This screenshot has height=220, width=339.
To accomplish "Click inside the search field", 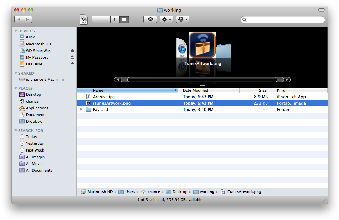I will point(283,20).
